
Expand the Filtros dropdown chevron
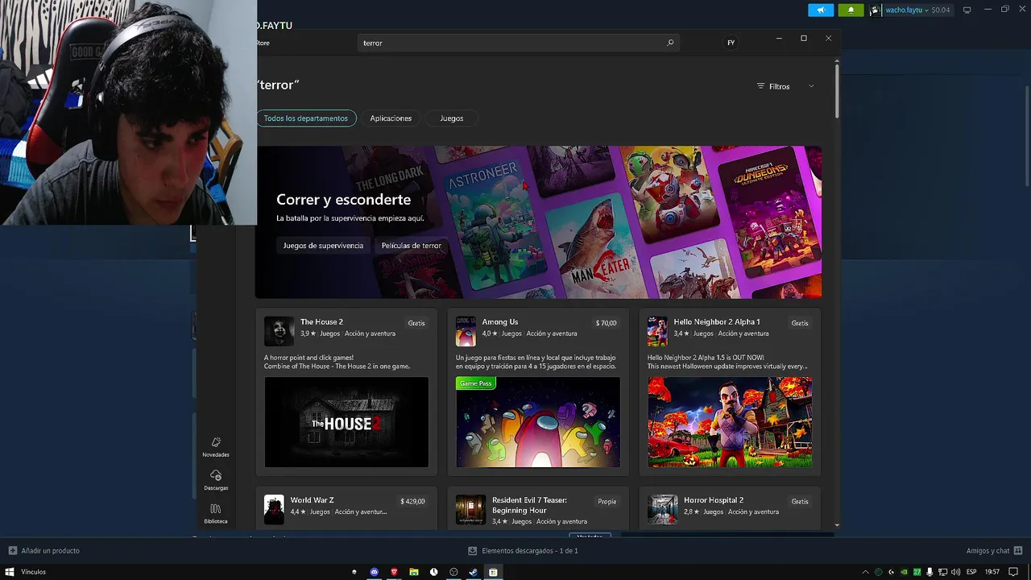(x=811, y=86)
